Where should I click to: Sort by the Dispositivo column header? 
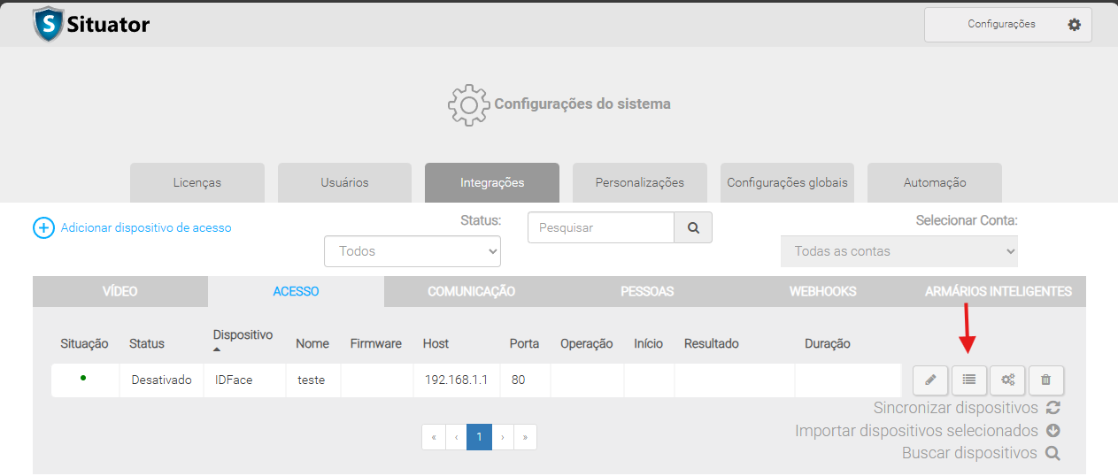[243, 335]
